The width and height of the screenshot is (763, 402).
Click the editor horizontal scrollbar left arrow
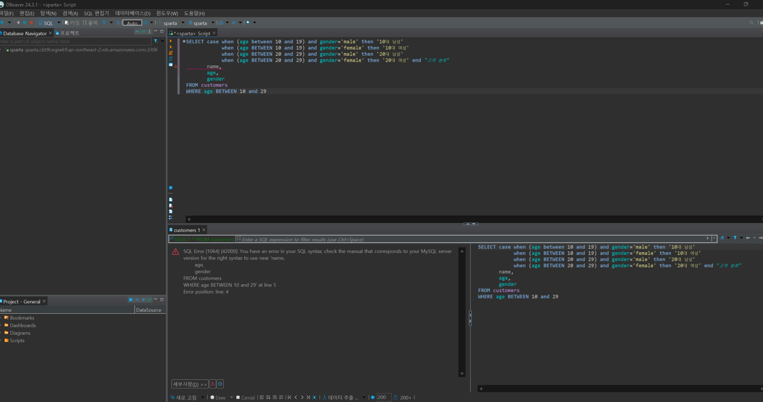pyautogui.click(x=189, y=219)
